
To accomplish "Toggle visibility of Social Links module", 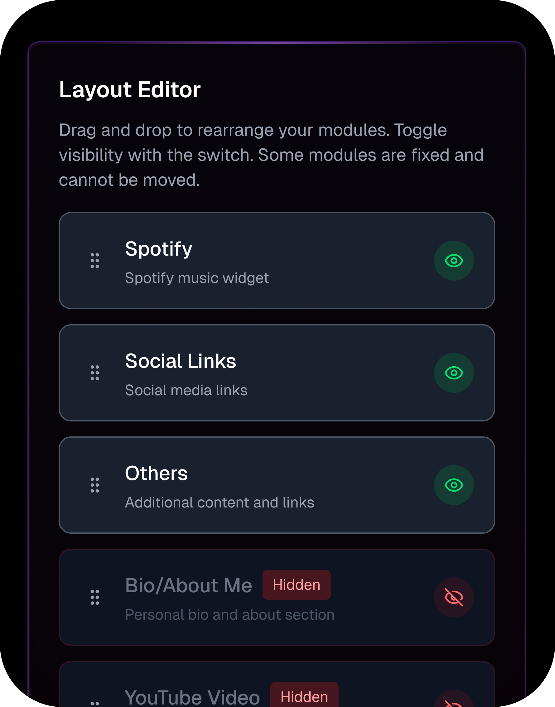I will (454, 373).
